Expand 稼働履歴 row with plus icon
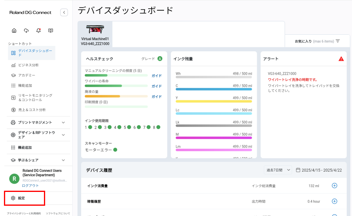 click(335, 201)
